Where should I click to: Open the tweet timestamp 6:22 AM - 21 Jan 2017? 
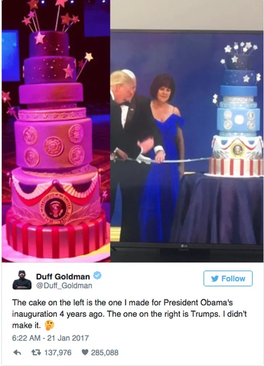[x=50, y=338]
